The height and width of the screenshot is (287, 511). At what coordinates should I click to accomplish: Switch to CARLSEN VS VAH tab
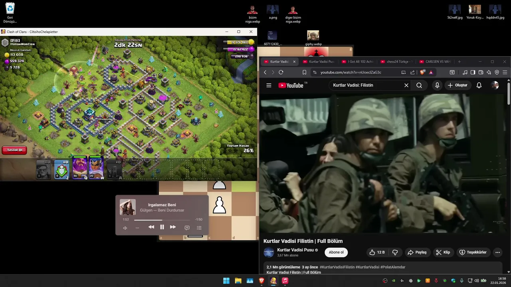point(435,62)
